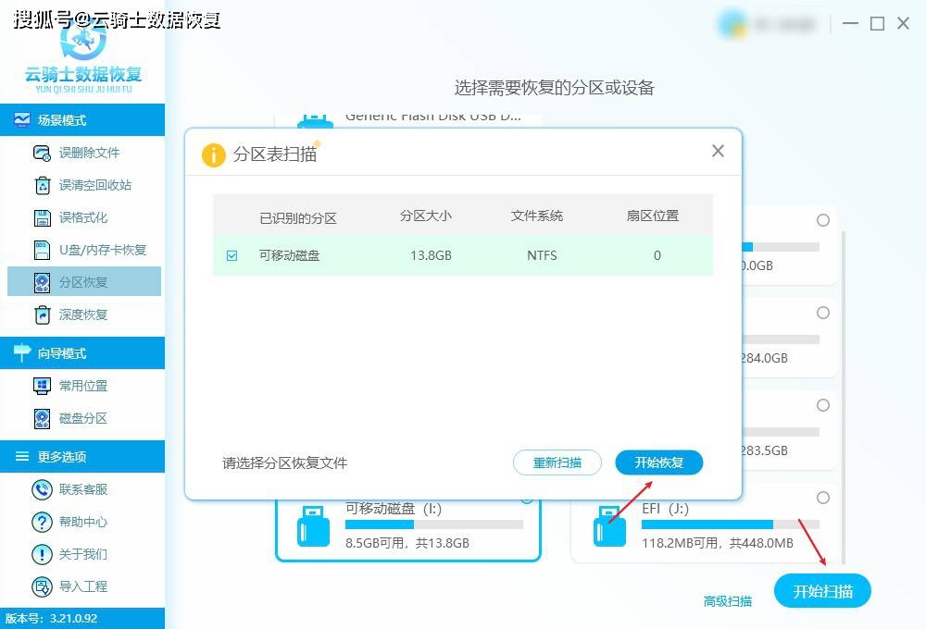Select the radio button above 283.5GB drive
This screenshot has width=926, height=629.
click(x=823, y=405)
